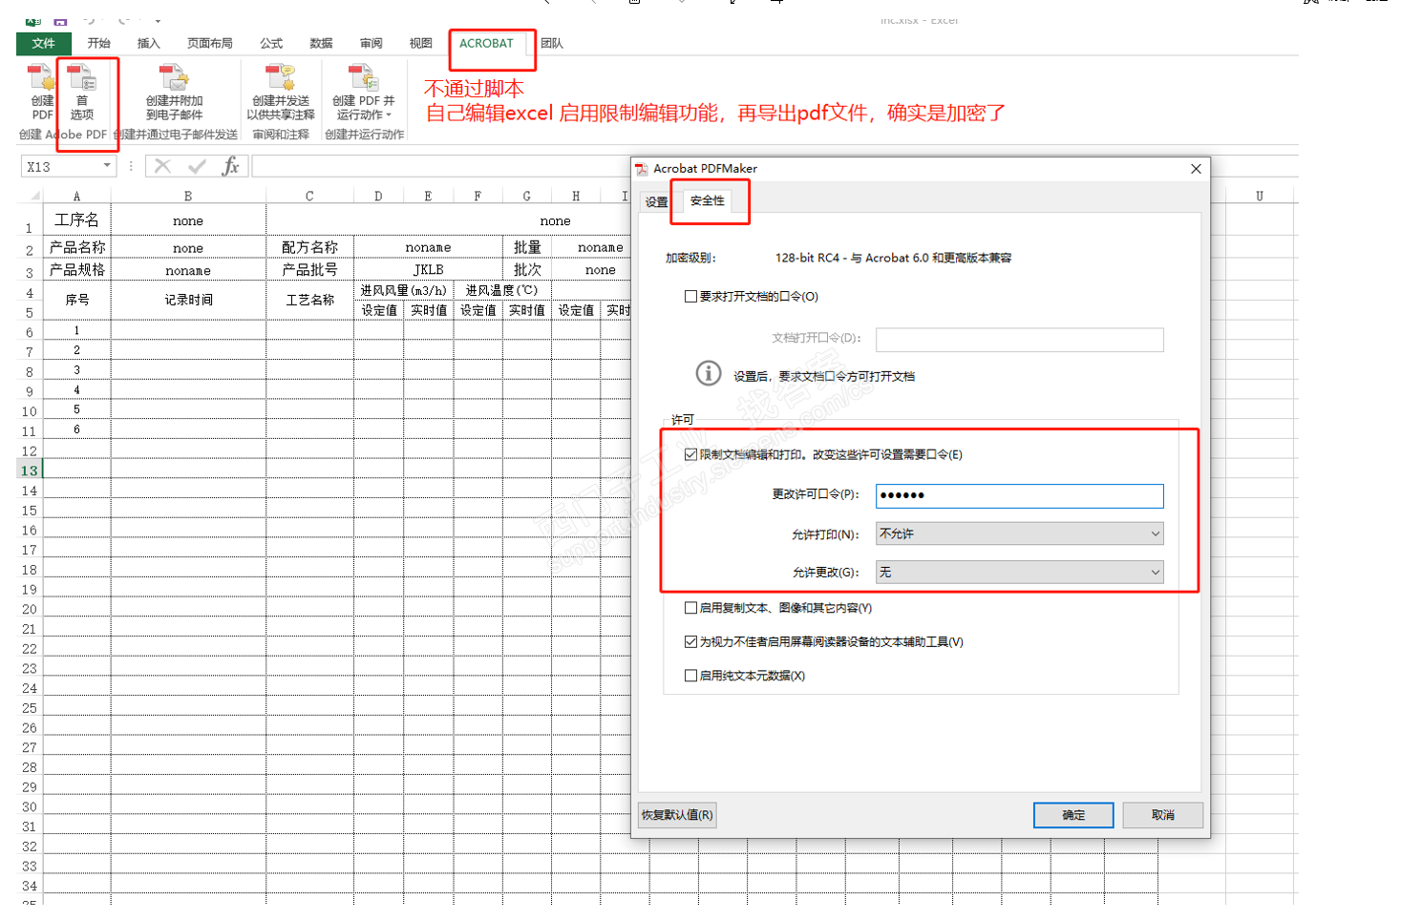Click Create and Send for Shared Review (创建并发送以供共享注释)
The image size is (1401, 920).
click(281, 92)
